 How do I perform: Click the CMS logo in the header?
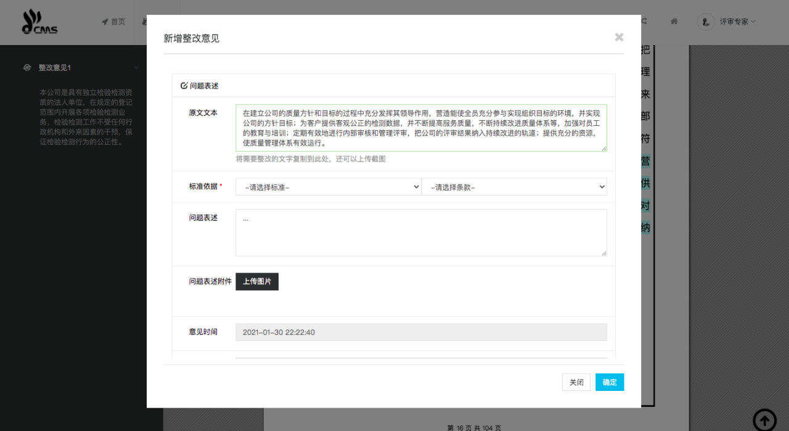[x=39, y=22]
